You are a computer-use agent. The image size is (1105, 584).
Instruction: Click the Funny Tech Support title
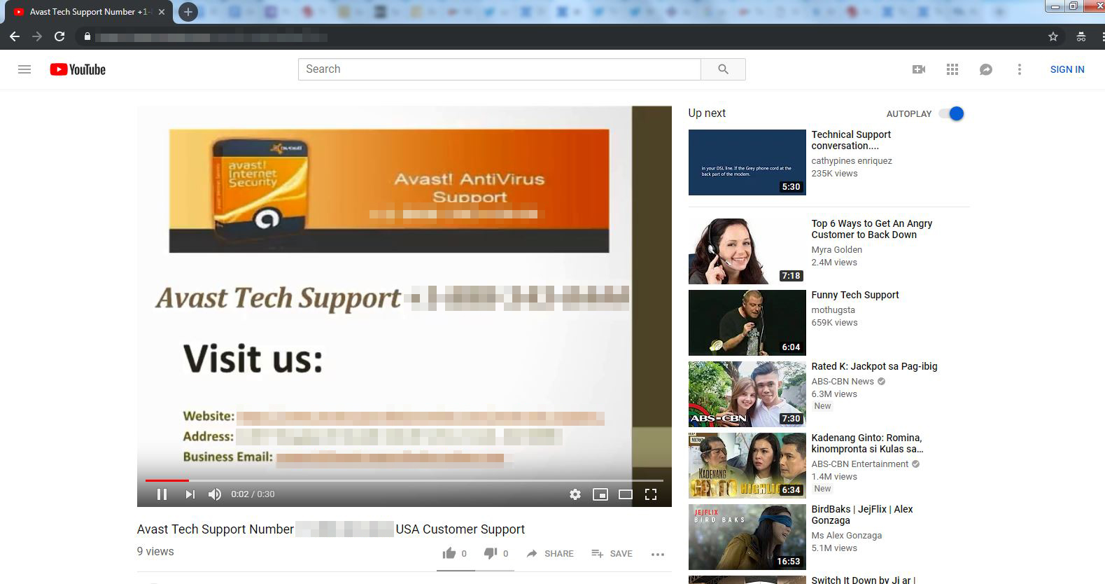tap(855, 295)
